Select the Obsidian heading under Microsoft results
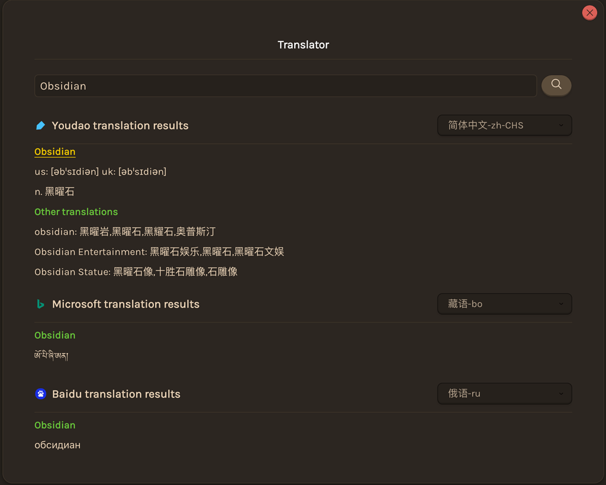Image resolution: width=606 pixels, height=485 pixels. point(54,335)
